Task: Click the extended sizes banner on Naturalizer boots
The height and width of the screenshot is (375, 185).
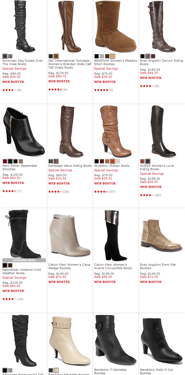Action: pyautogui.click(x=24, y=260)
